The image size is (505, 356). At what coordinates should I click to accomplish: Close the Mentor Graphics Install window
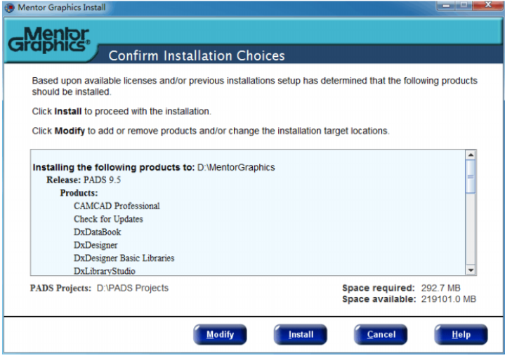pyautogui.click(x=488, y=5)
